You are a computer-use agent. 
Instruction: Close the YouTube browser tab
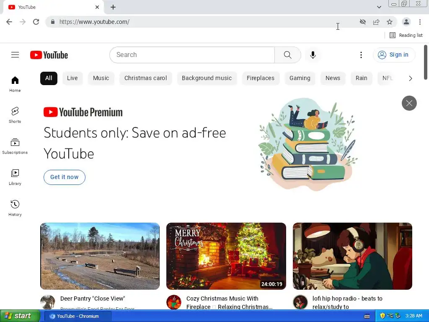coord(97,7)
